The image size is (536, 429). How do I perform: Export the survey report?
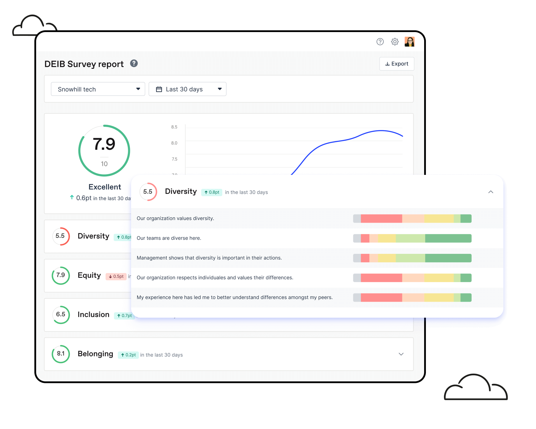[397, 64]
